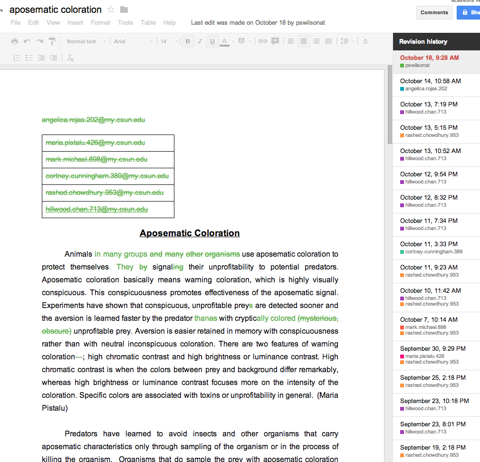The image size is (480, 462).
Task: Click the decrease indent icon
Action: tap(41, 58)
